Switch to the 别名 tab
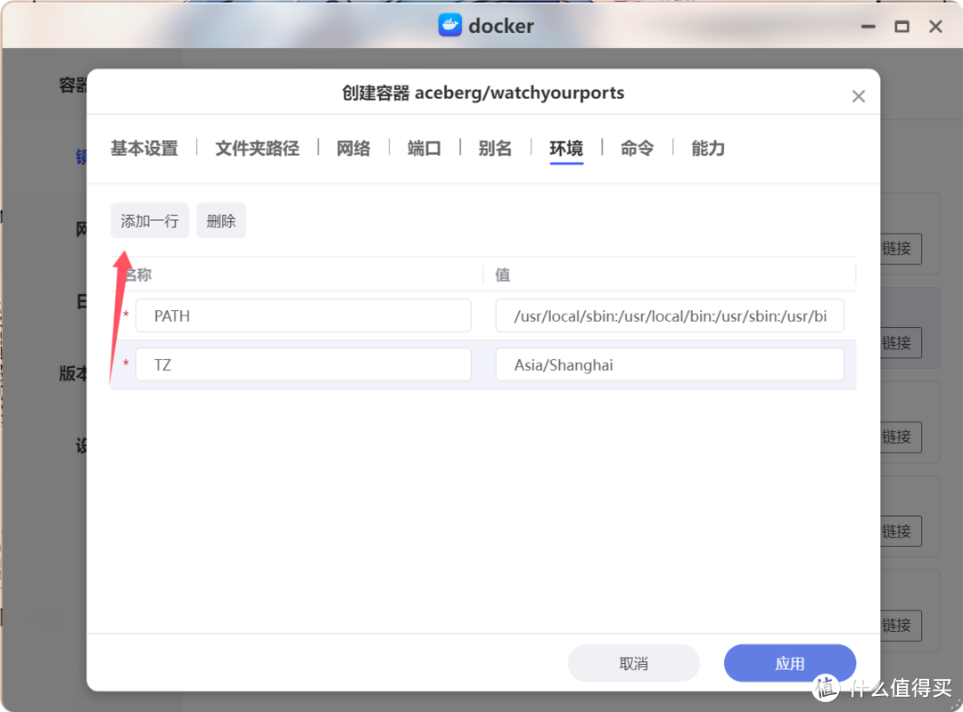The height and width of the screenshot is (712, 963). point(495,149)
